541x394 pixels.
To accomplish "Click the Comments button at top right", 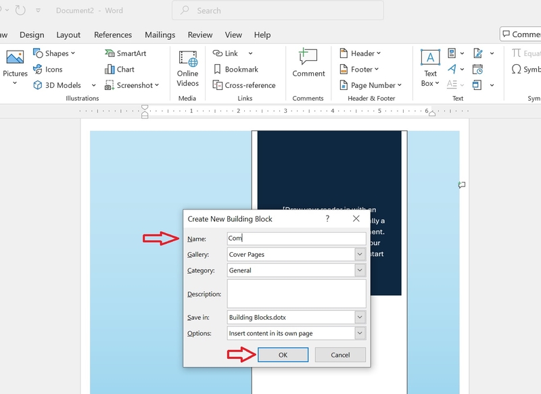I will [521, 34].
